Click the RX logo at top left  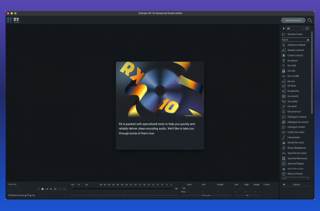pyautogui.click(x=13, y=20)
